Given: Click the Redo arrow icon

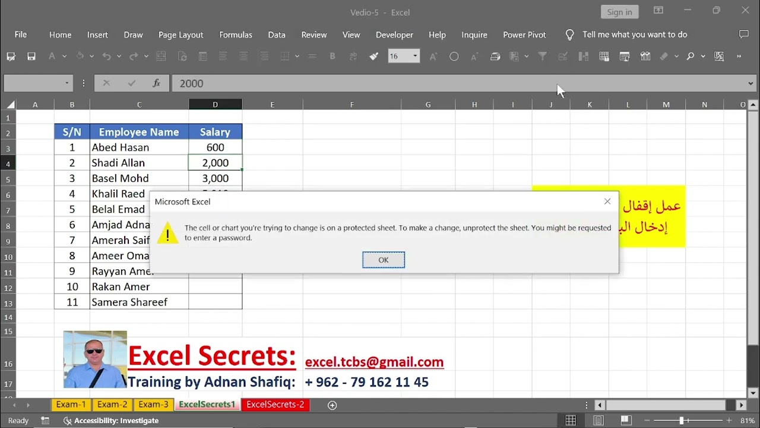Looking at the screenshot, I should click(134, 56).
